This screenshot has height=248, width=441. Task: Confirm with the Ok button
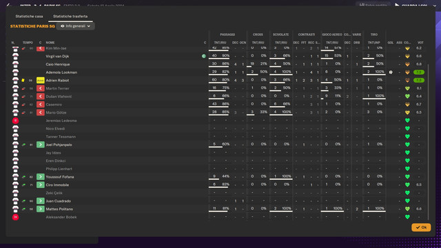coord(421,227)
